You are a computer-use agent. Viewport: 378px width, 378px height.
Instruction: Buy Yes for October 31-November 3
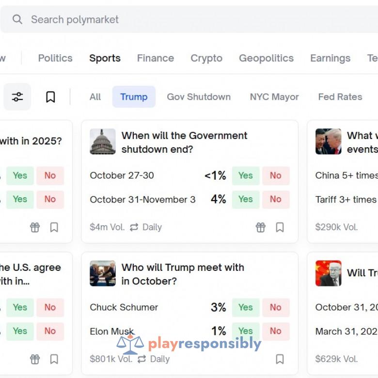click(x=246, y=199)
